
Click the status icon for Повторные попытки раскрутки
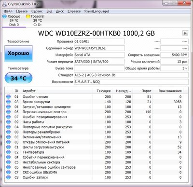coord(8,127)
